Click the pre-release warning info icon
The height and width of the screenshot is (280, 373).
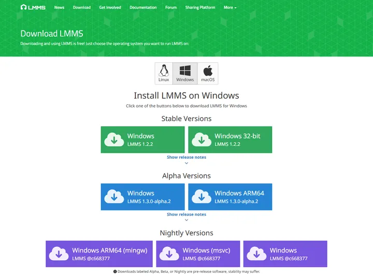[115, 271]
